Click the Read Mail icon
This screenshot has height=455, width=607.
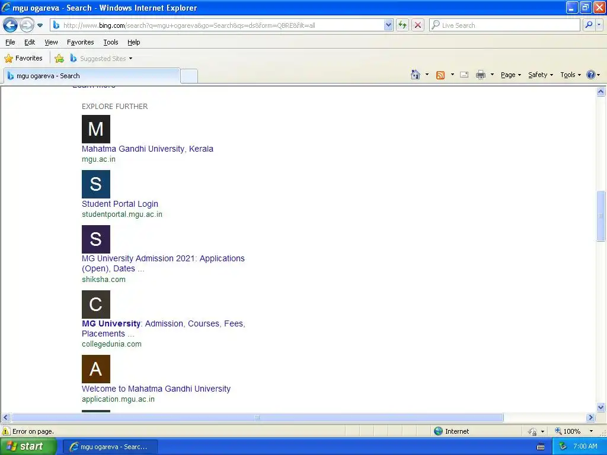coord(464,75)
